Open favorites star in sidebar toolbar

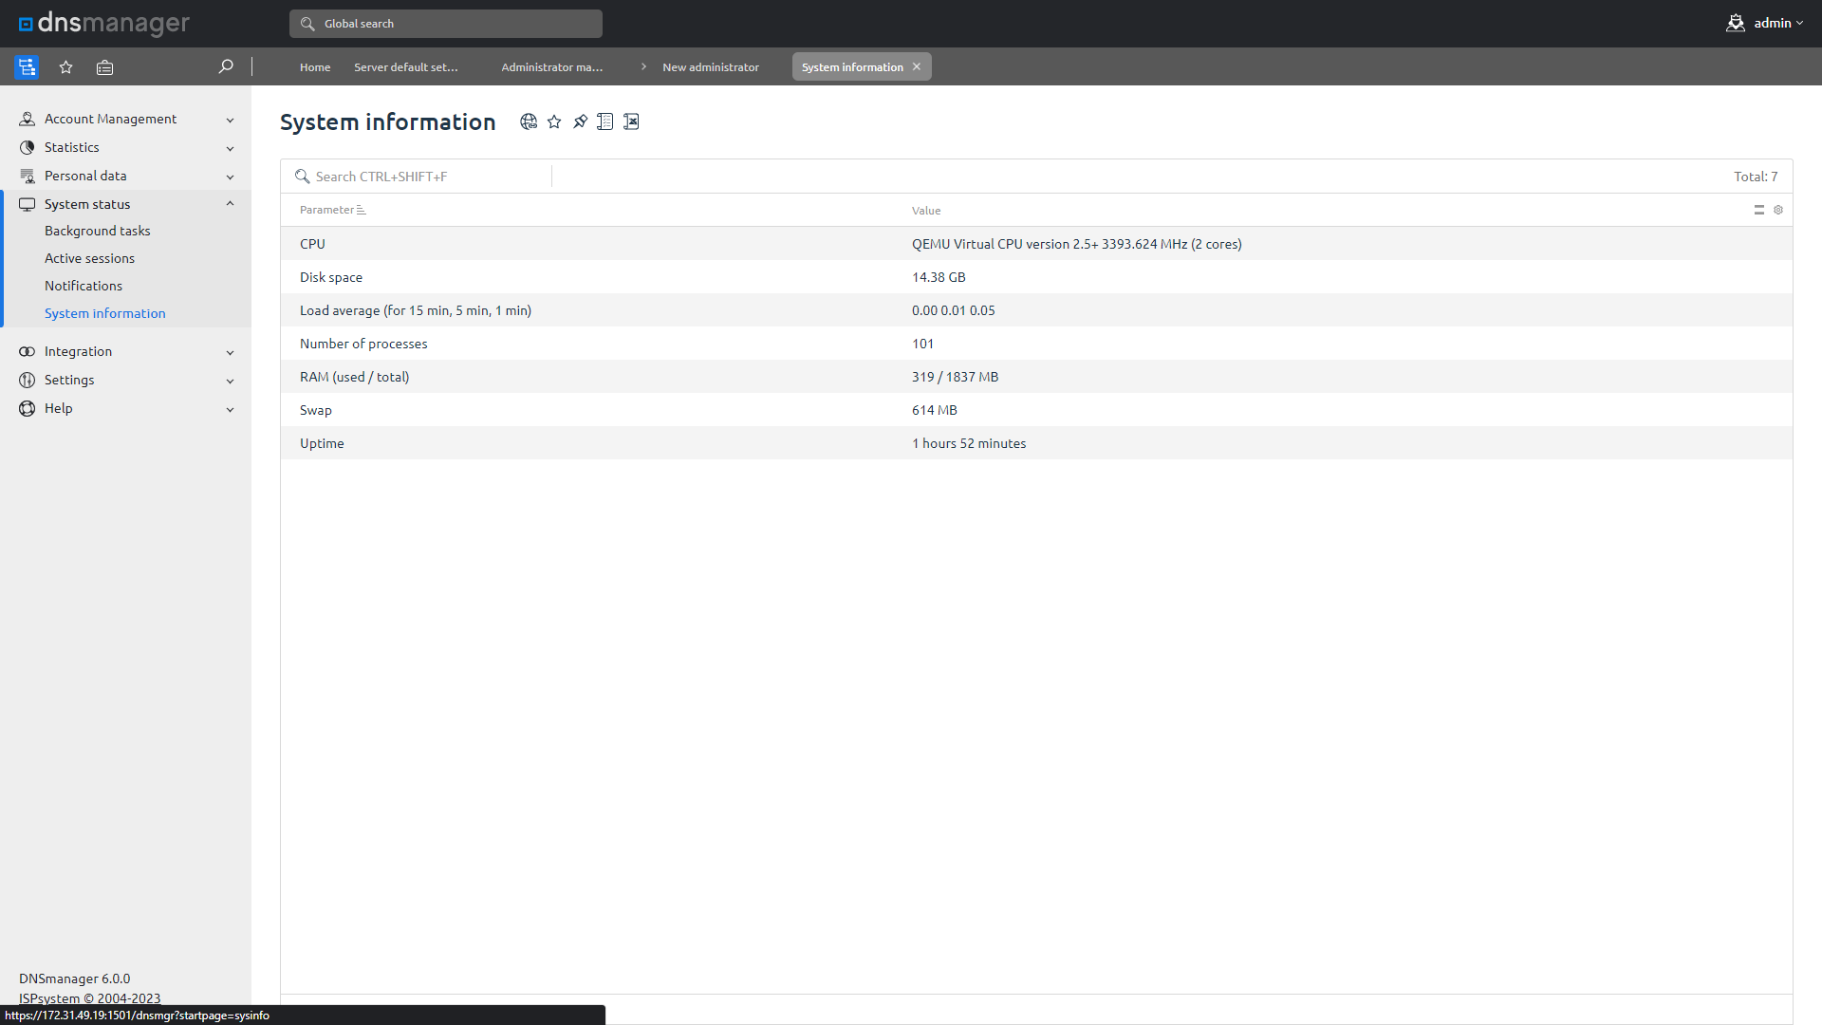click(65, 66)
